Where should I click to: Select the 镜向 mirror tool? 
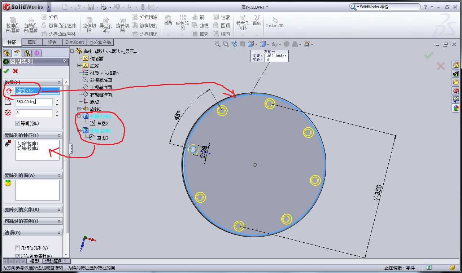click(x=221, y=34)
